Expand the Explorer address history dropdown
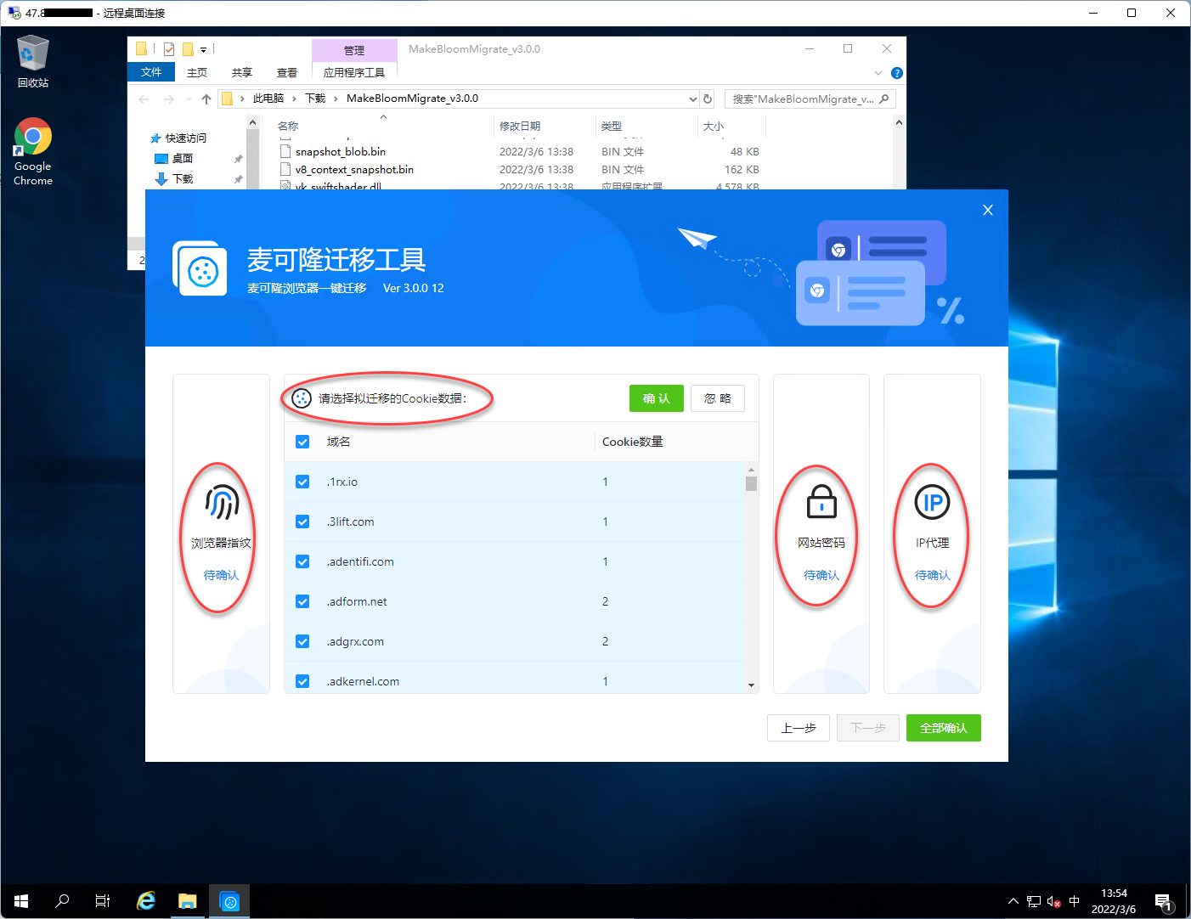This screenshot has height=919, width=1191. pyautogui.click(x=693, y=99)
